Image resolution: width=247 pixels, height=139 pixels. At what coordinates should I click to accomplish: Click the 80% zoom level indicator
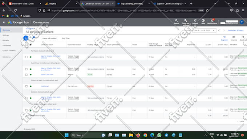click(x=201, y=11)
